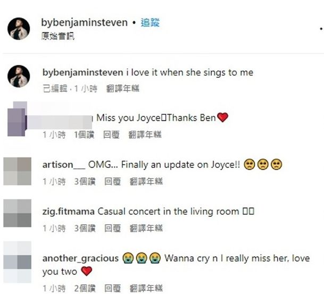Open another_gracious profile username
Screen dimensions: 324x294
80,258
